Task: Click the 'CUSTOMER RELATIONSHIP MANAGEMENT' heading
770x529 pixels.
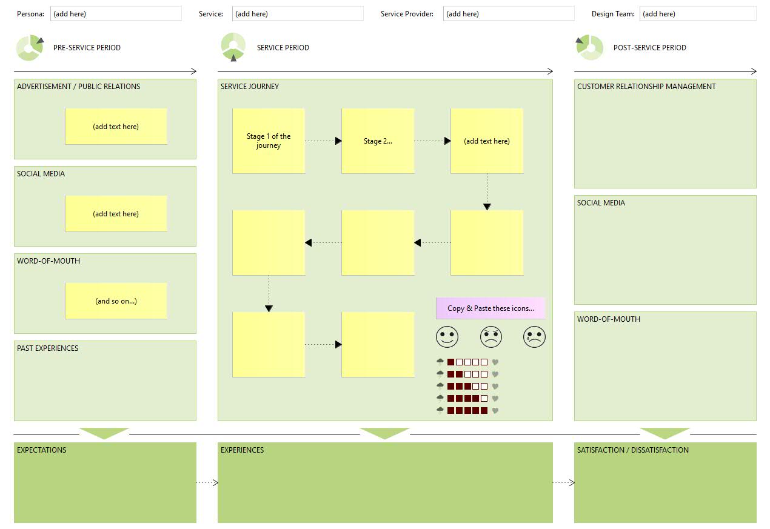Action: 646,87
